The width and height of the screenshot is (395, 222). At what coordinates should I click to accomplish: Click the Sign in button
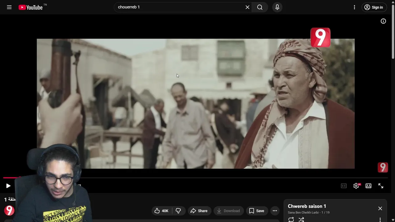(374, 7)
